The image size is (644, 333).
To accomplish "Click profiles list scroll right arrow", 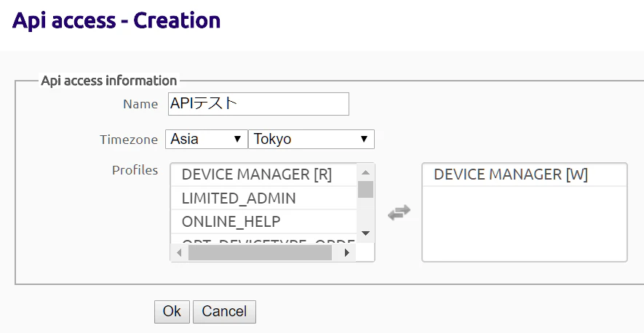I will pos(347,253).
